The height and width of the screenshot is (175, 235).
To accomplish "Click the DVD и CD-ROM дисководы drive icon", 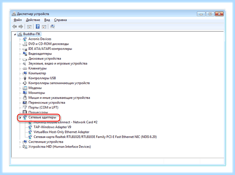I will pyautogui.click(x=25, y=44).
